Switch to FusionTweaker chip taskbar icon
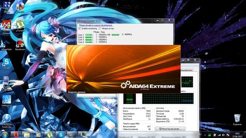The image size is (246, 138). click(x=72, y=135)
